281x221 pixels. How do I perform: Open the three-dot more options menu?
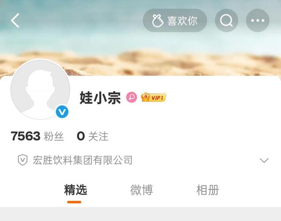[258, 21]
